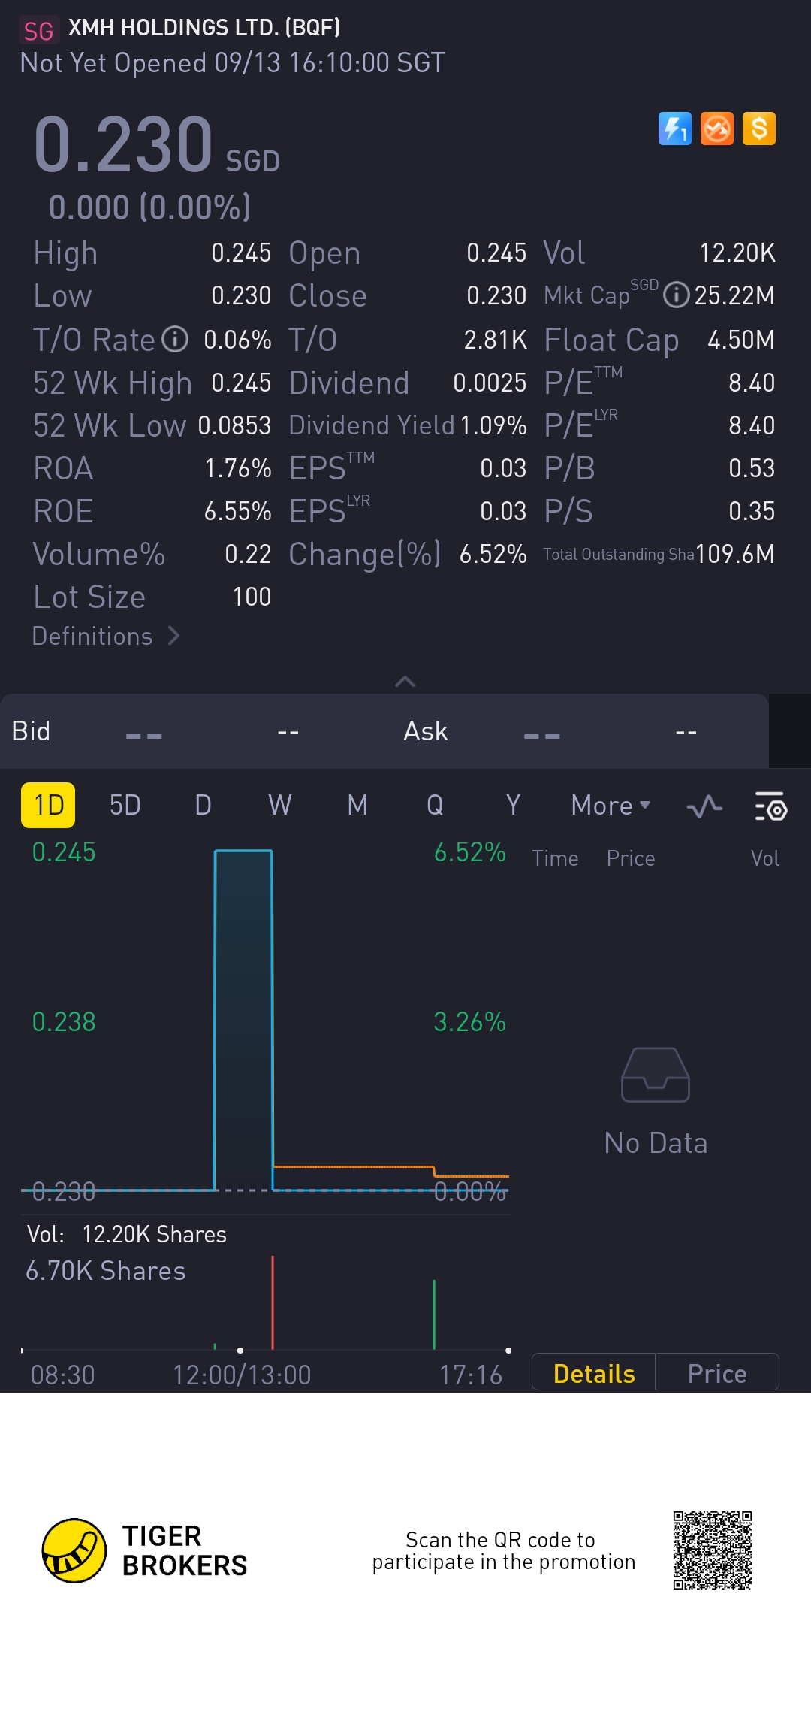
Task: Expand the More timeframe dropdown
Action: click(x=611, y=806)
